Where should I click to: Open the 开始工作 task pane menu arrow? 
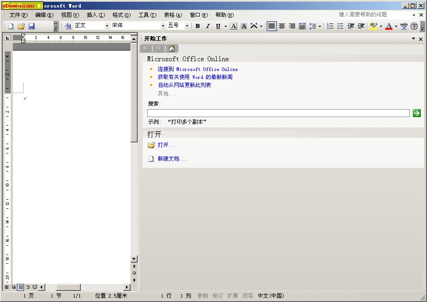pyautogui.click(x=413, y=39)
